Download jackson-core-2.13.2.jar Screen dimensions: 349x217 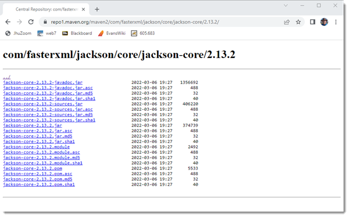point(33,125)
